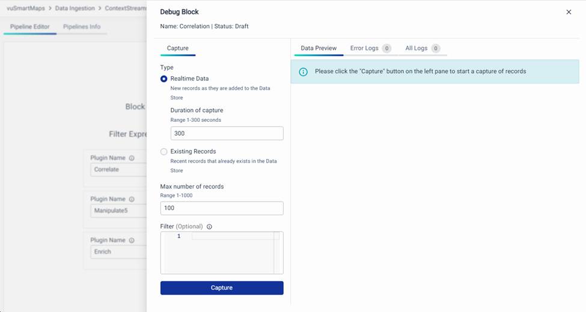586x312 pixels.
Task: Go to the Pipeline Editor tab
Action: click(x=30, y=26)
